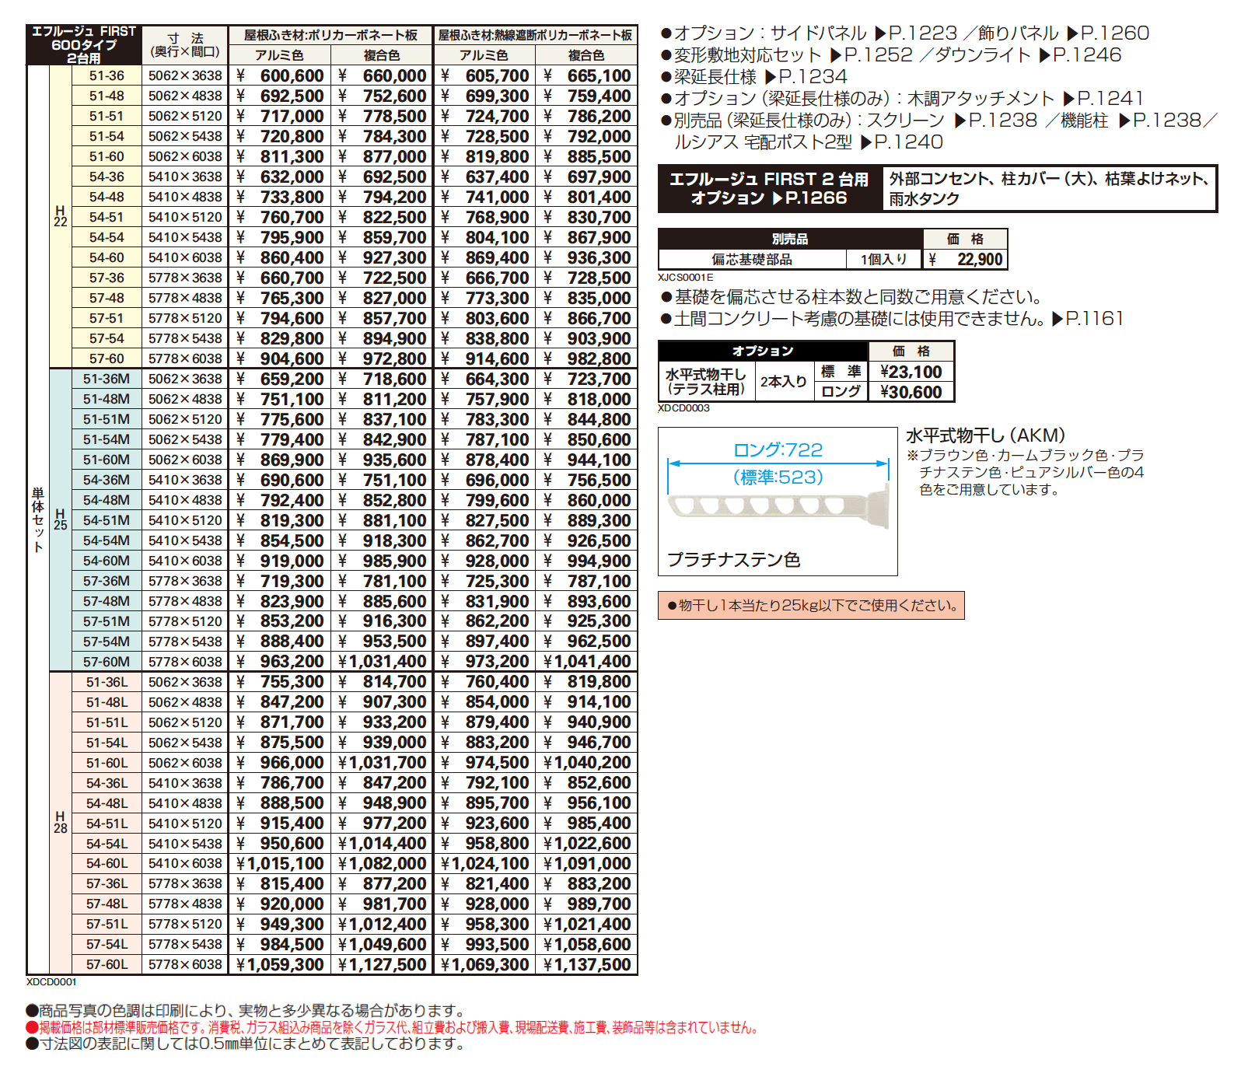Viewport: 1241px width, 1070px height.
Task: Click the 複合色 header under 熱線遮断
Action: coord(586,55)
